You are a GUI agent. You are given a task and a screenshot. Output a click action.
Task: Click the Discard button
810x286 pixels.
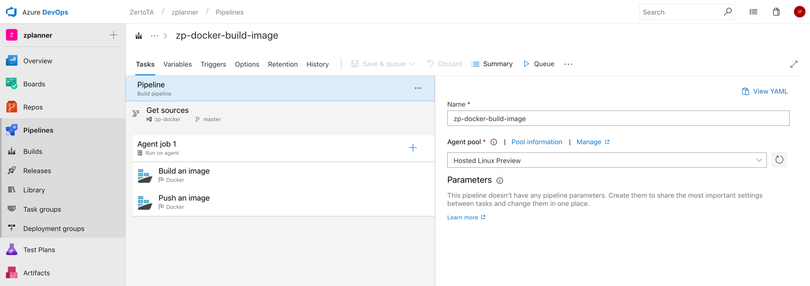click(x=444, y=64)
